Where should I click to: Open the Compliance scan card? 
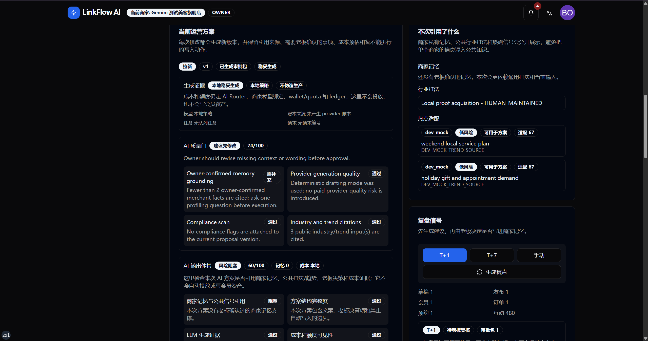pyautogui.click(x=234, y=230)
